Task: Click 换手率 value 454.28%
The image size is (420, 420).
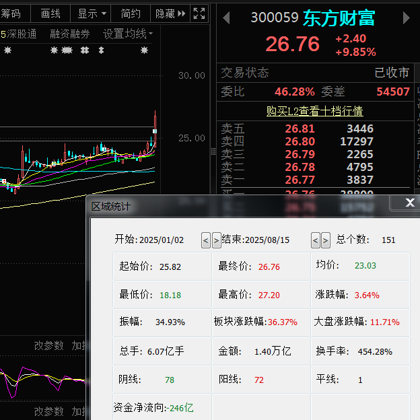Action: click(375, 351)
